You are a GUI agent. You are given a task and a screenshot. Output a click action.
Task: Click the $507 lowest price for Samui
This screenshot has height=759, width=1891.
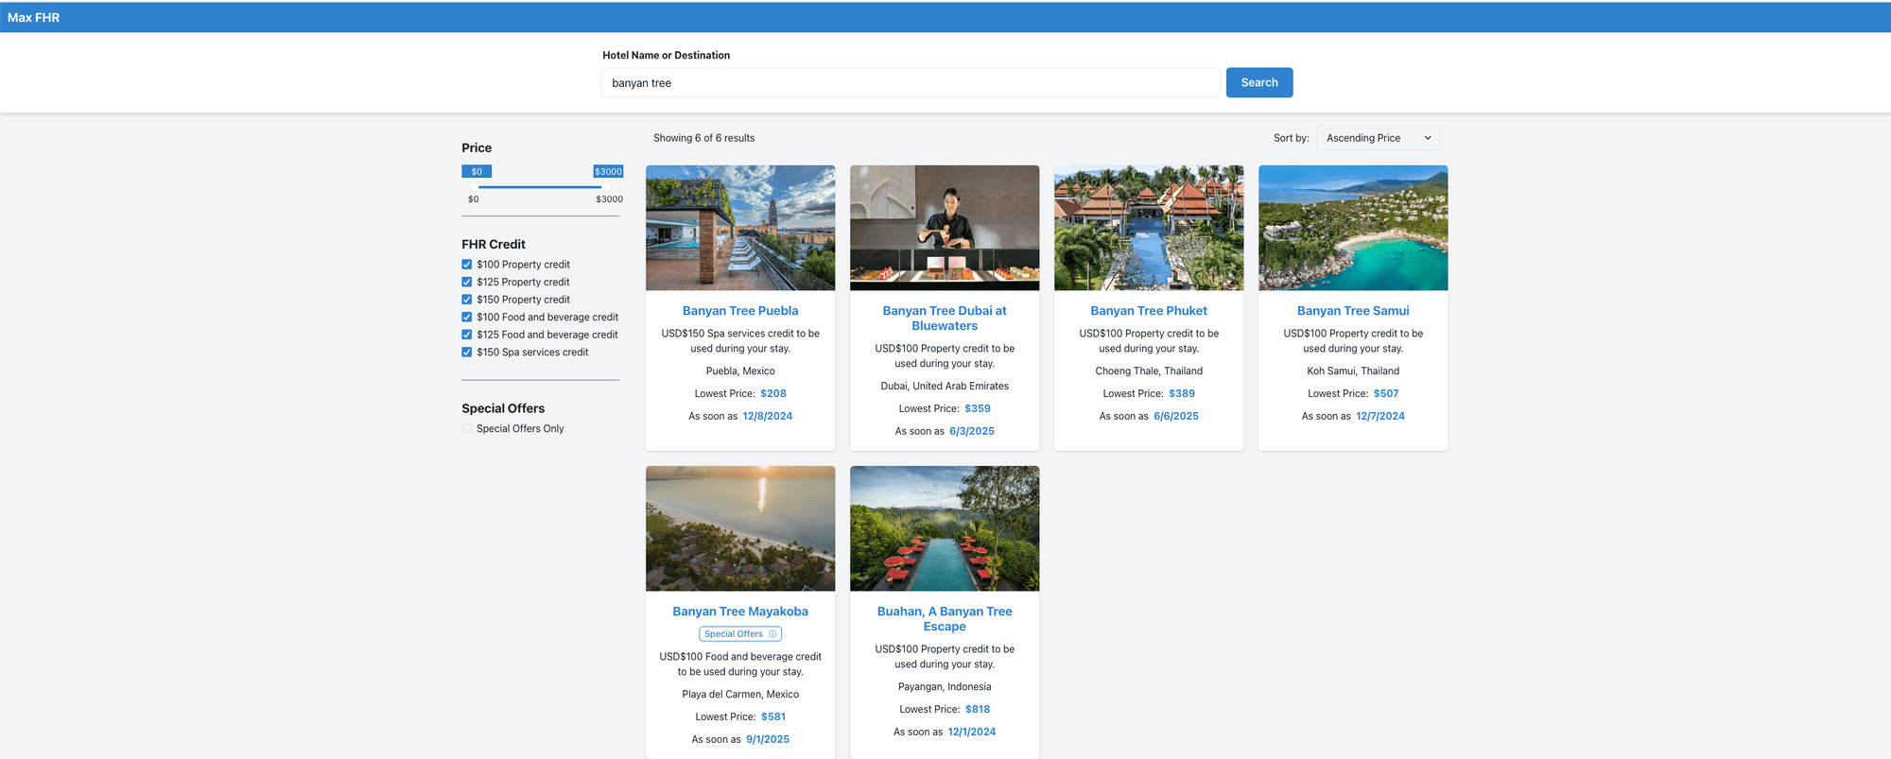[1386, 394]
